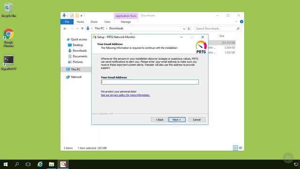Go back in File Explorer
This screenshot has width=300, height=169.
pyautogui.click(x=65, y=29)
